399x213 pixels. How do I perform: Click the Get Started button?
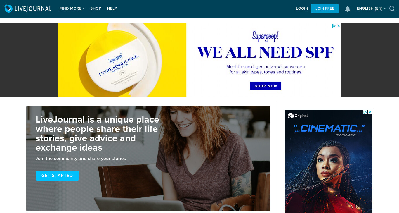pos(57,176)
